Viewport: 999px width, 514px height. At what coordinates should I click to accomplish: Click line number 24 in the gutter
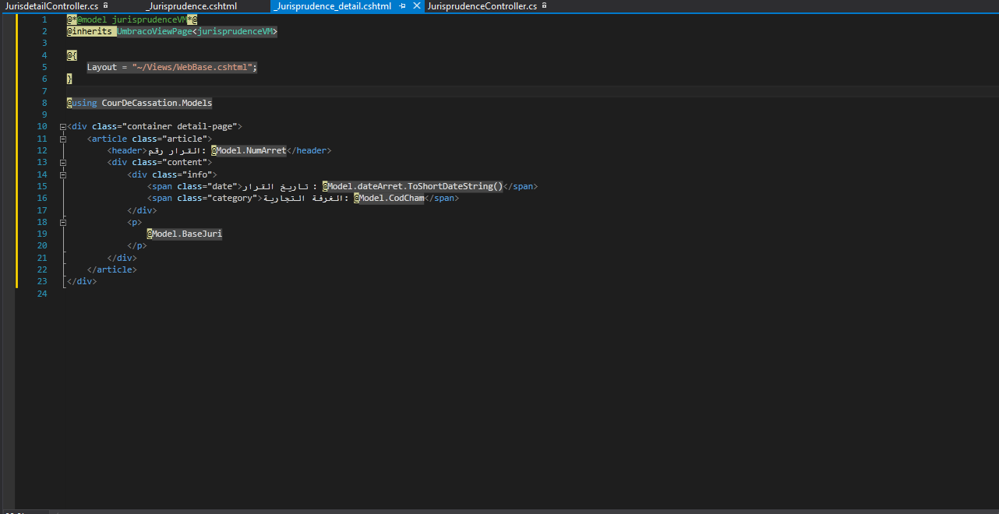point(42,294)
